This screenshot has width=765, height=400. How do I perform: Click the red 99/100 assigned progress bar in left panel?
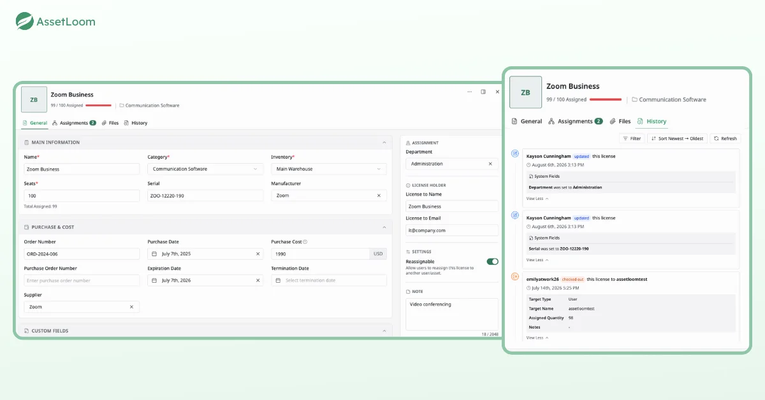pos(98,105)
